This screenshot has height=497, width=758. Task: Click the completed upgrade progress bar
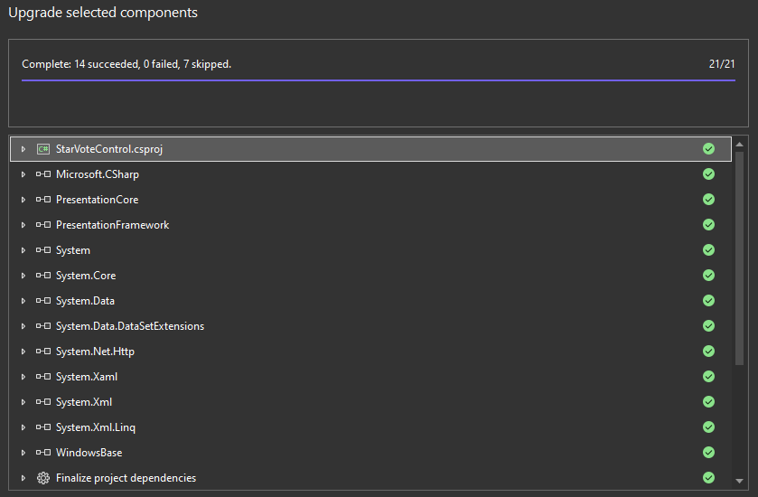tap(378, 80)
